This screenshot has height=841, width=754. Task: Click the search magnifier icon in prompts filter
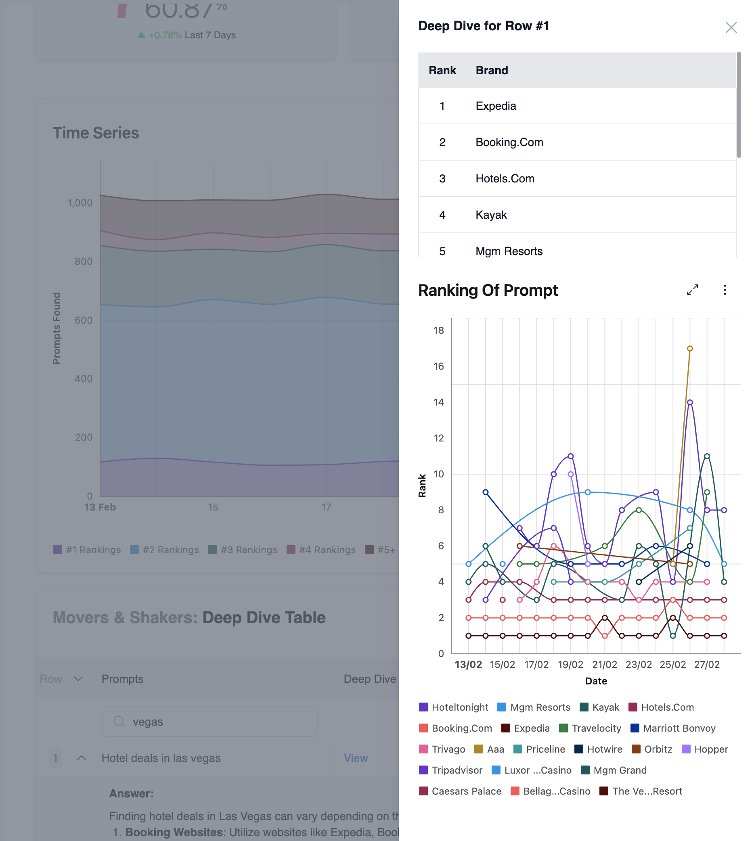119,722
